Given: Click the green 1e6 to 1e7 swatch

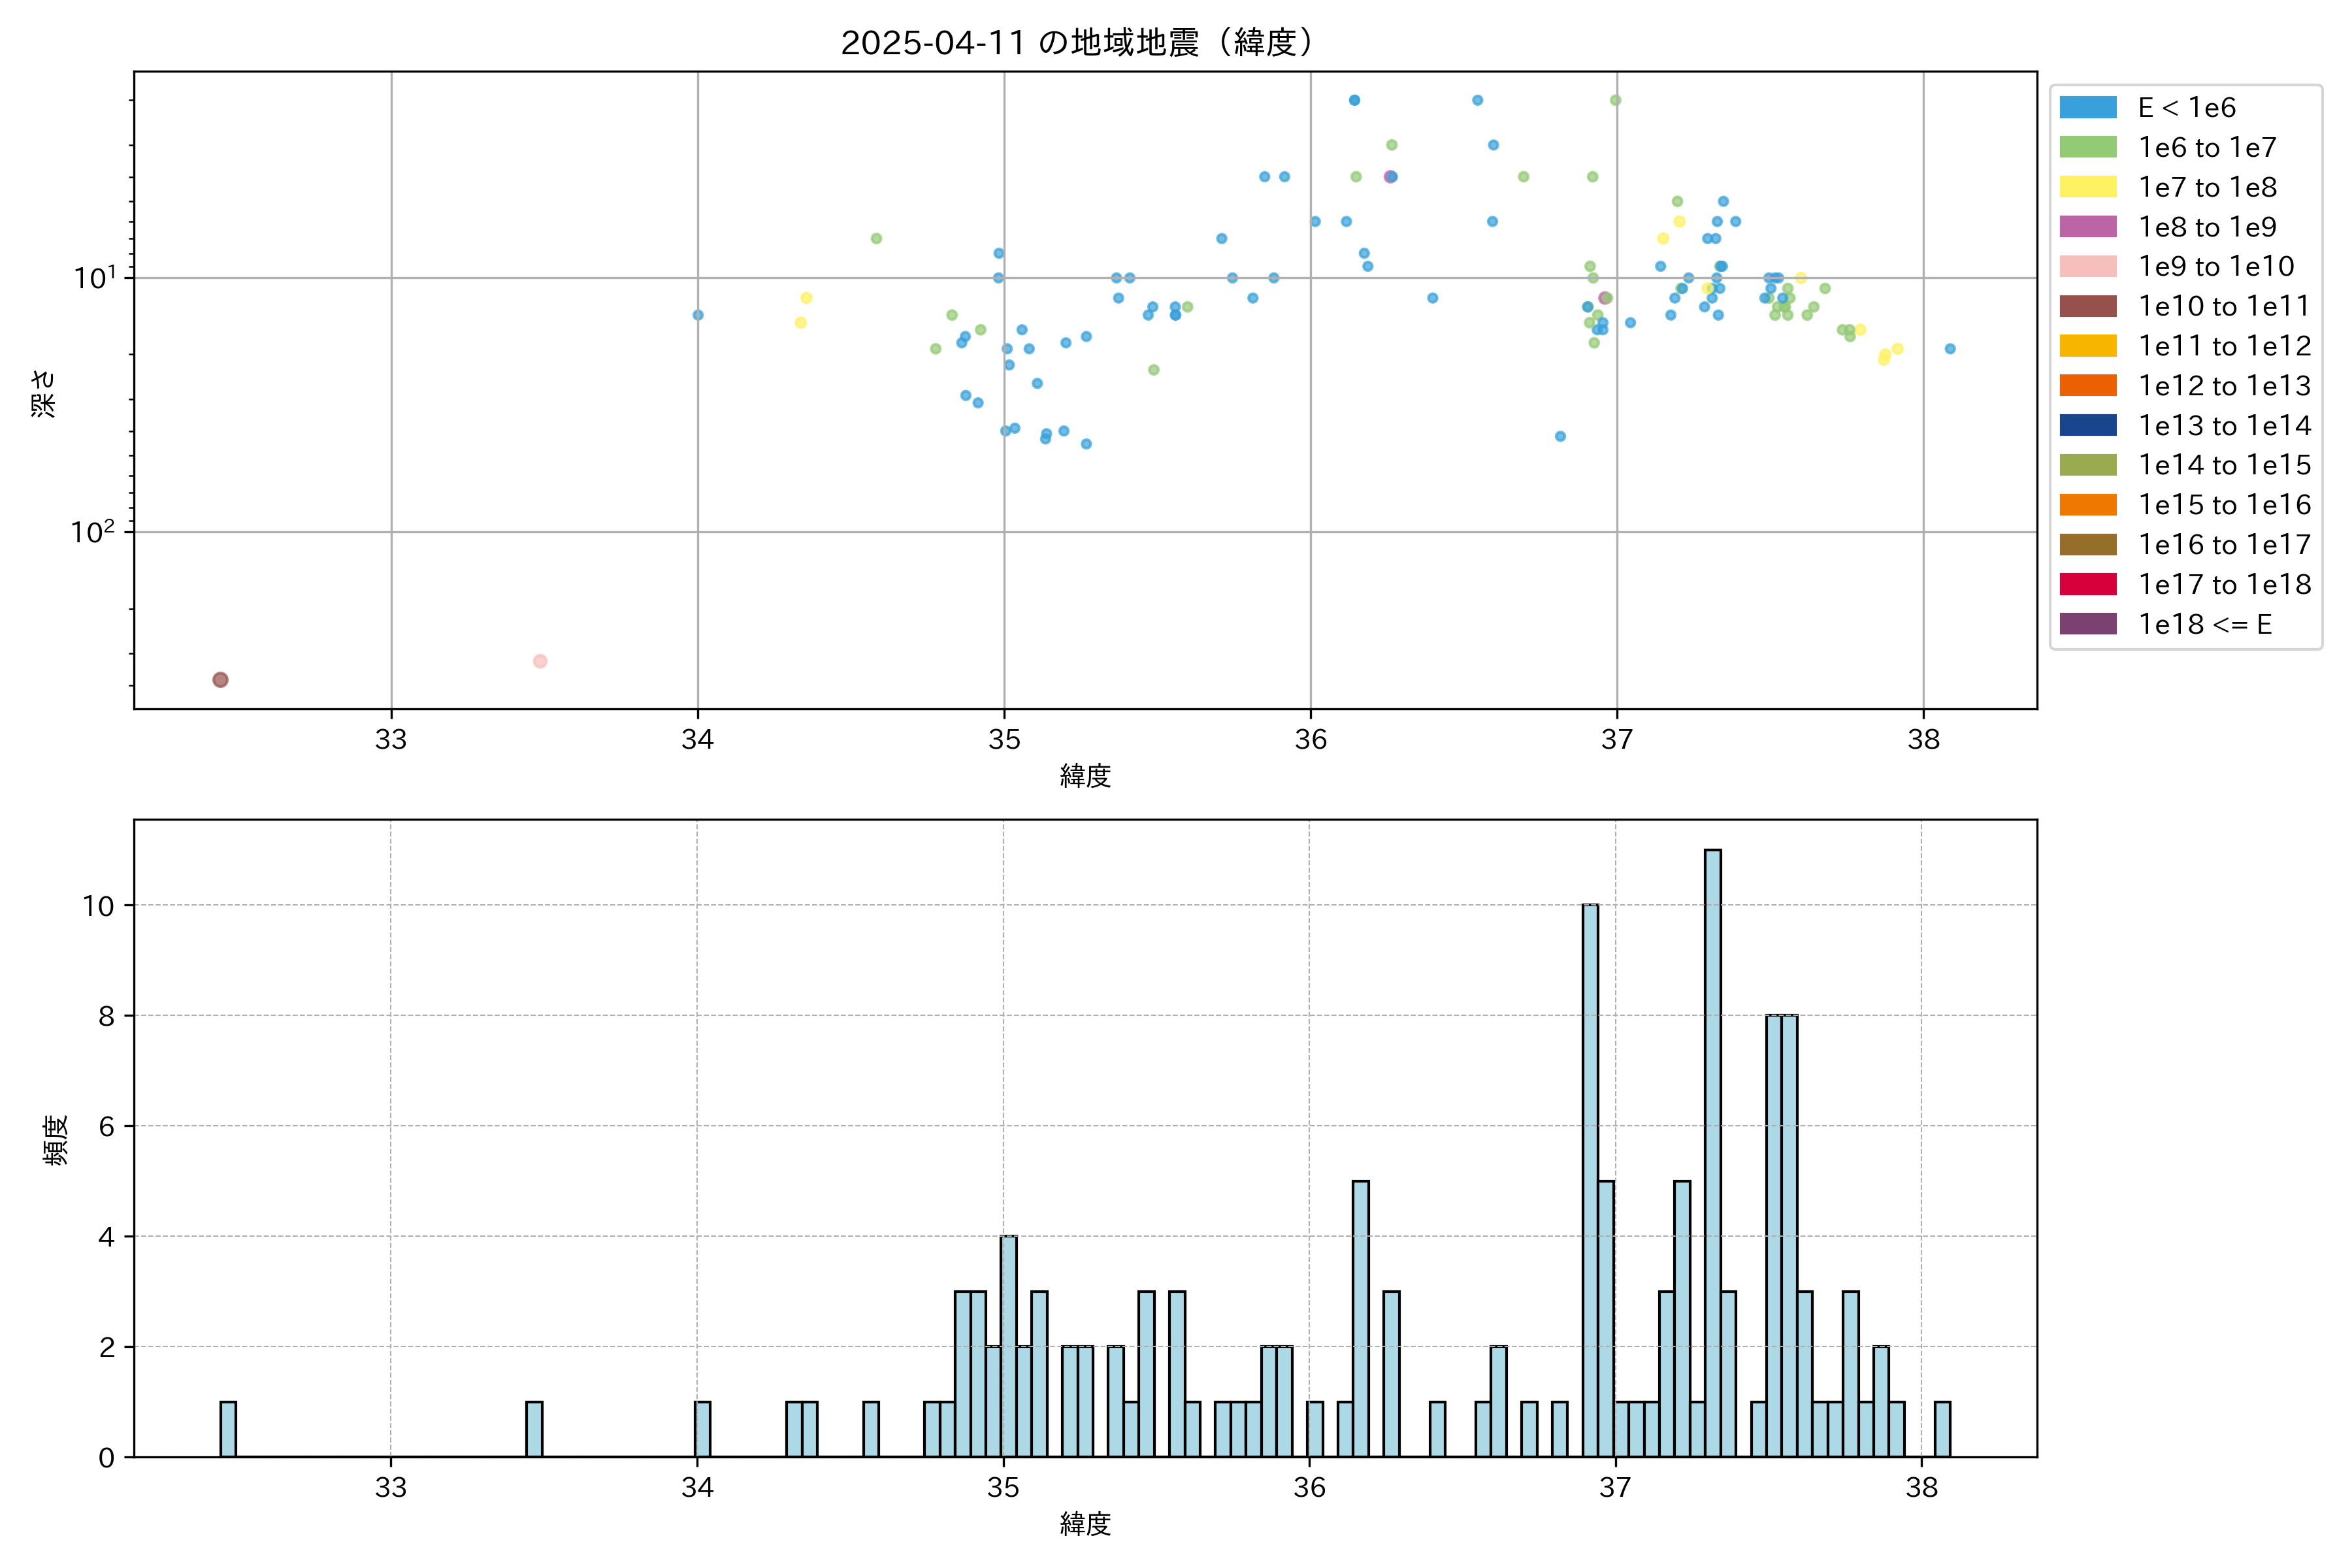Looking at the screenshot, I should (2087, 147).
